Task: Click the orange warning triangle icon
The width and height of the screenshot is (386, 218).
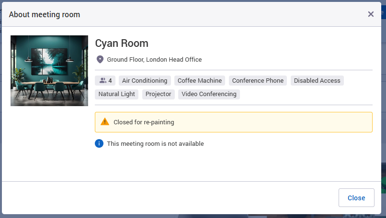Action: click(105, 122)
